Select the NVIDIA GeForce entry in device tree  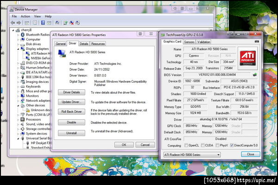[x=41, y=58]
